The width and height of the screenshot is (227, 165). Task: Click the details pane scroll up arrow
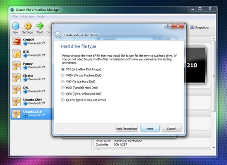tap(214, 38)
